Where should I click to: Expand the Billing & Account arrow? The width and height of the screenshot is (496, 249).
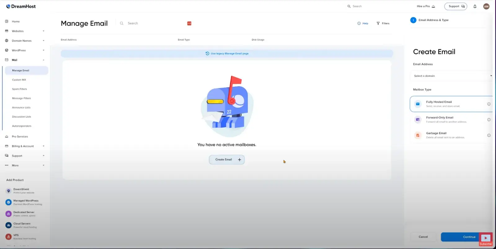click(x=43, y=146)
